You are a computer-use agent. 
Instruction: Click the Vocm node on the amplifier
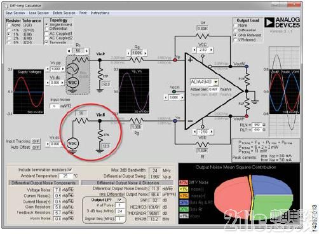(x=174, y=92)
